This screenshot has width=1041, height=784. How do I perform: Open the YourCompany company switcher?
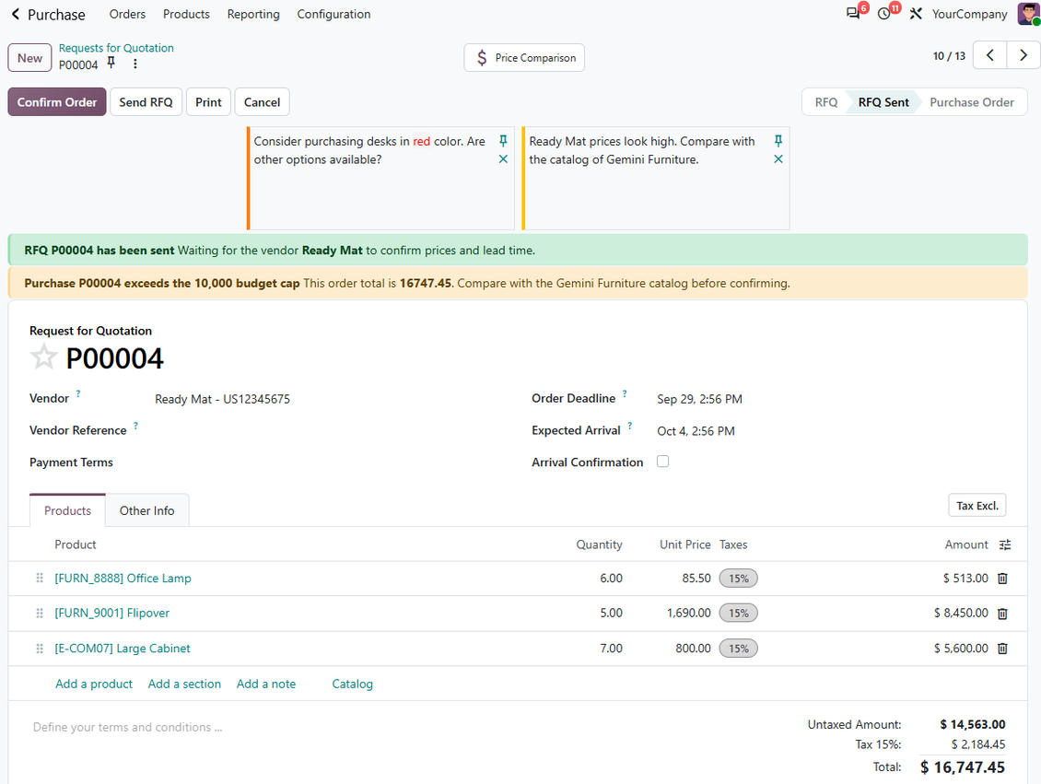click(x=969, y=14)
